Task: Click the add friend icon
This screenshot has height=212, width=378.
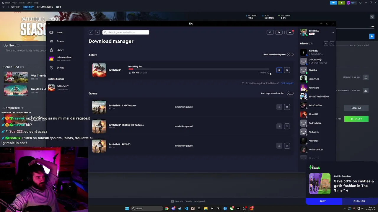Action: [332, 44]
